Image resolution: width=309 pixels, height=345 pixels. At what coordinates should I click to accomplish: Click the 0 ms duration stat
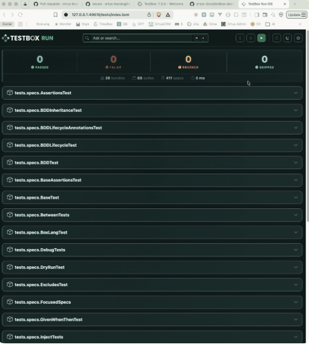[198, 78]
